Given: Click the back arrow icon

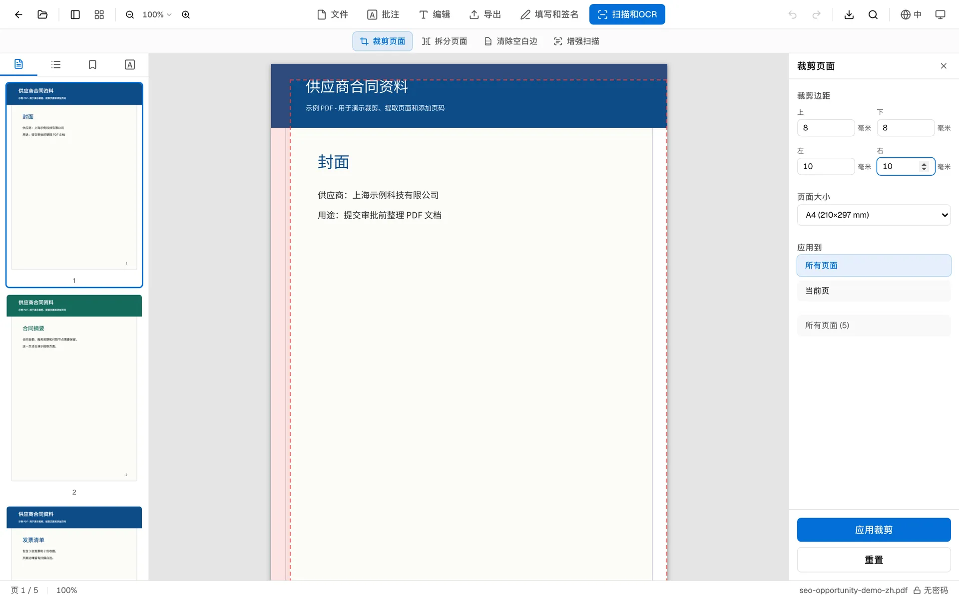Looking at the screenshot, I should (18, 14).
